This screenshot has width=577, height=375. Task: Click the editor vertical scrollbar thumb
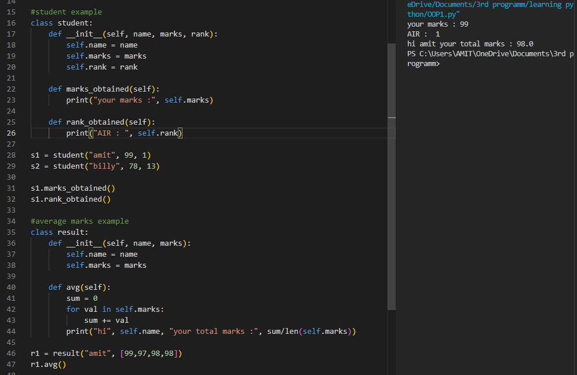(x=392, y=177)
